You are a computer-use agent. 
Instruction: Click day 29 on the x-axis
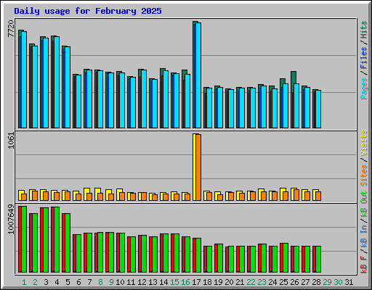[x=327, y=282]
